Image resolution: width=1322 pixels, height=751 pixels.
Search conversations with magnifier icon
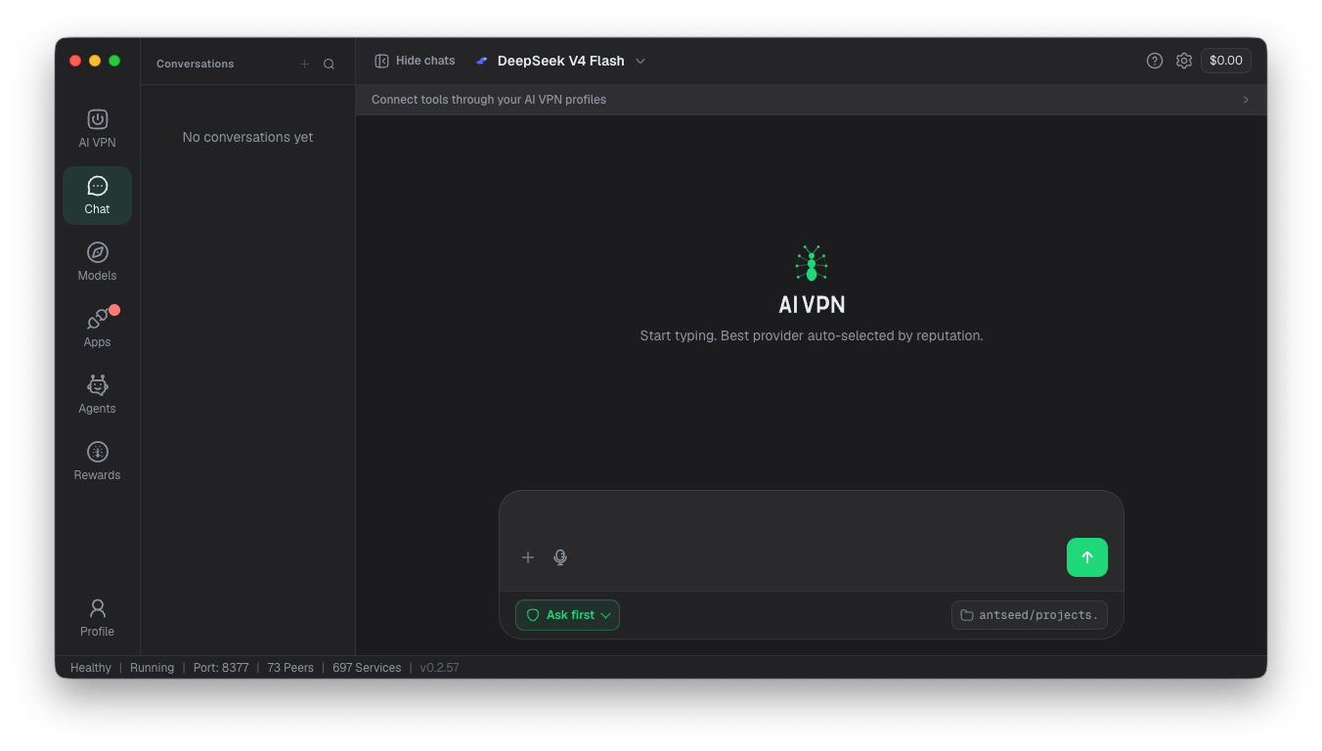(x=330, y=64)
